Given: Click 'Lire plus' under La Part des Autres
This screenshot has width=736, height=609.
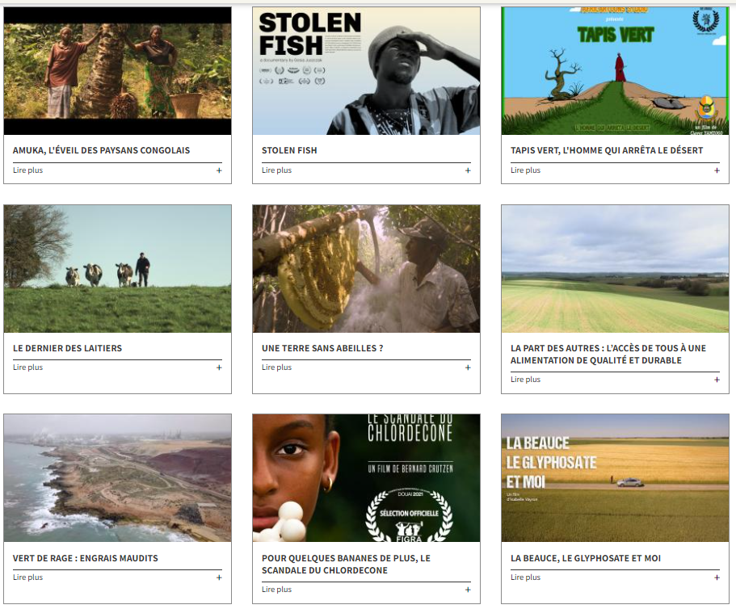Looking at the screenshot, I should pos(526,380).
